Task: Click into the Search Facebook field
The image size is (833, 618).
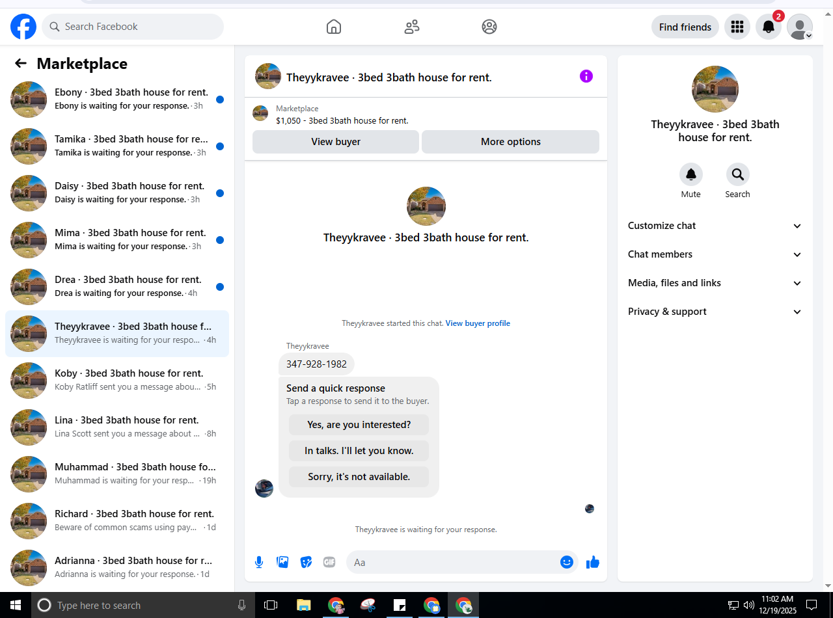Action: pyautogui.click(x=133, y=27)
